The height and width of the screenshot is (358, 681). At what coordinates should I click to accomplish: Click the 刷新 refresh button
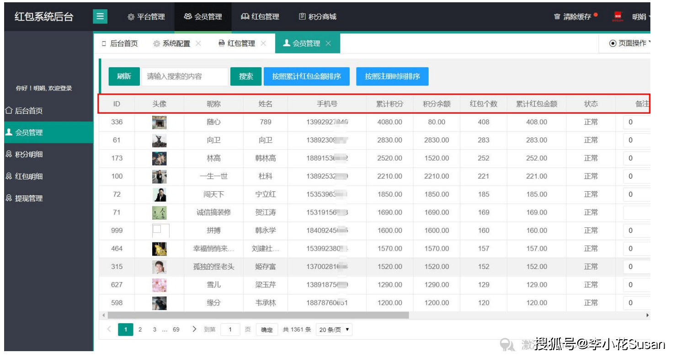123,76
